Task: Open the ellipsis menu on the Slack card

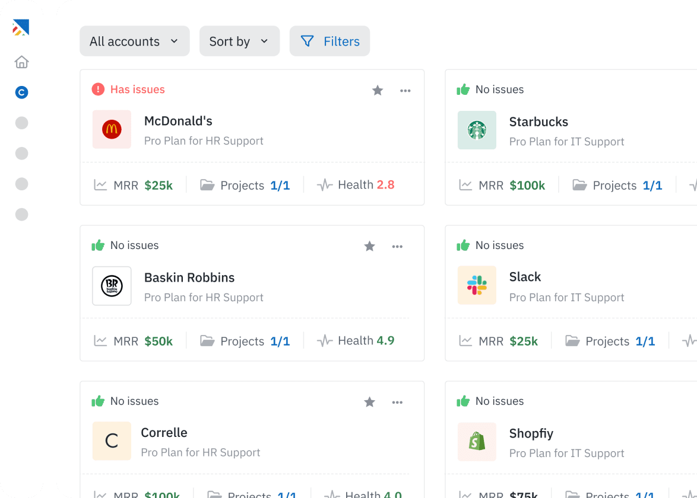Action: click(x=693, y=246)
